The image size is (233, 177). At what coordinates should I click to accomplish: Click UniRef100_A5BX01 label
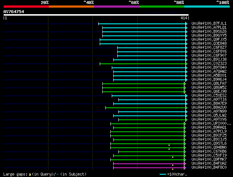(x=209, y=76)
